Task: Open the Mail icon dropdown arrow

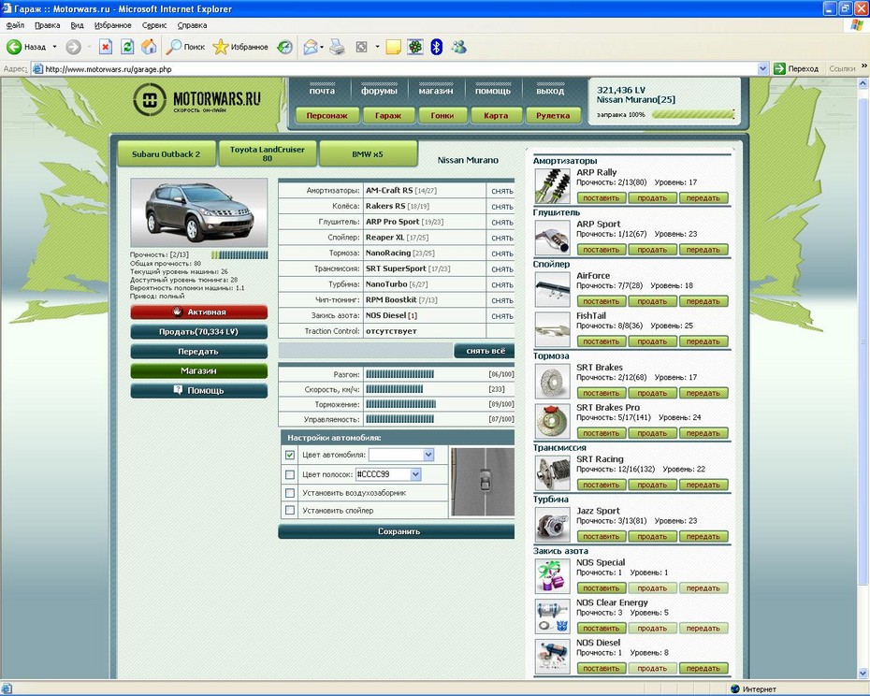Action: click(322, 47)
